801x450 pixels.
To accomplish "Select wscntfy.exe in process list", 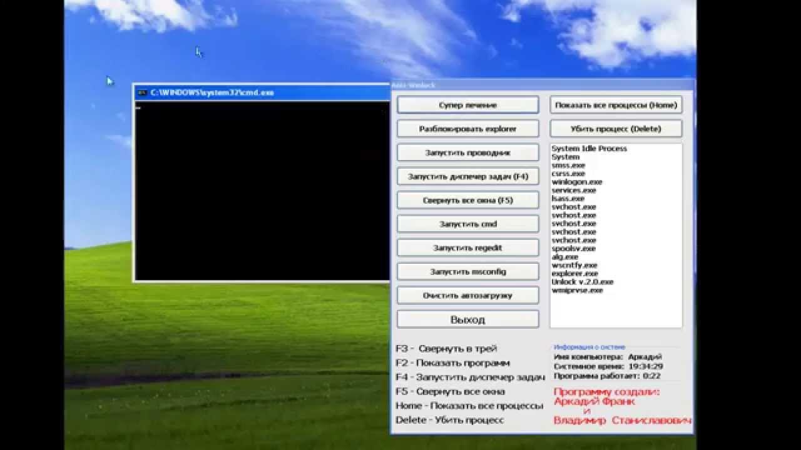I will (x=574, y=265).
